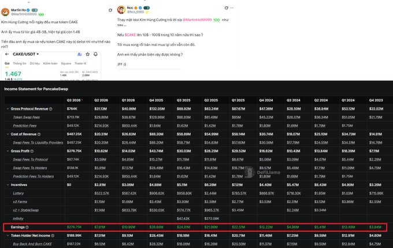Click the orange diamond badge next to Nos
393x248 pixels.
[x=136, y=7]
